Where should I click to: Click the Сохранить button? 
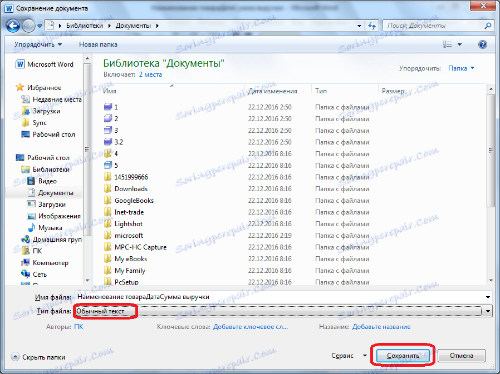[403, 355]
